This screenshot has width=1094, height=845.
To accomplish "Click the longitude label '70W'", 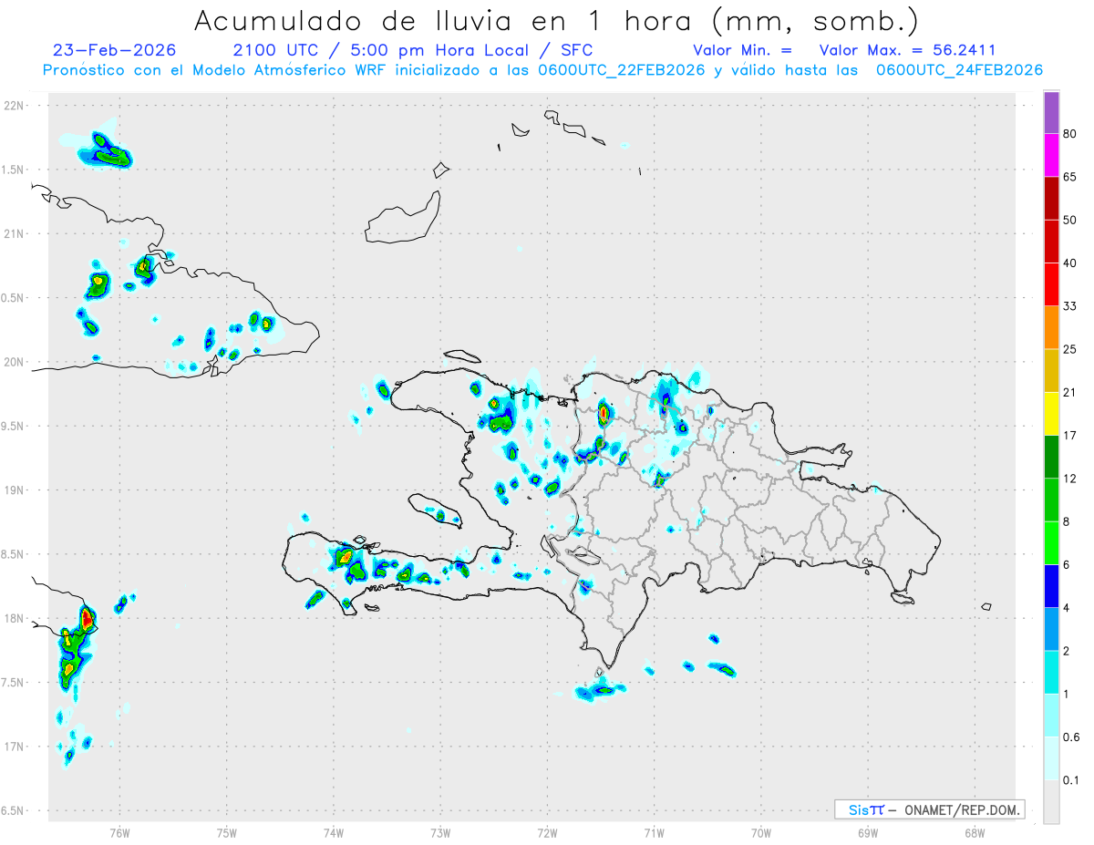I will [761, 832].
